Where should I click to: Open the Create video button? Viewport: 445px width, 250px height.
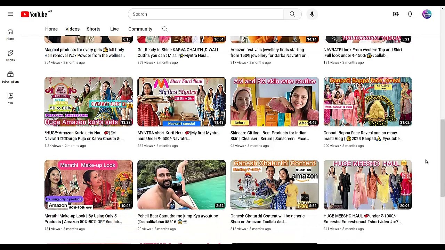coord(396,14)
